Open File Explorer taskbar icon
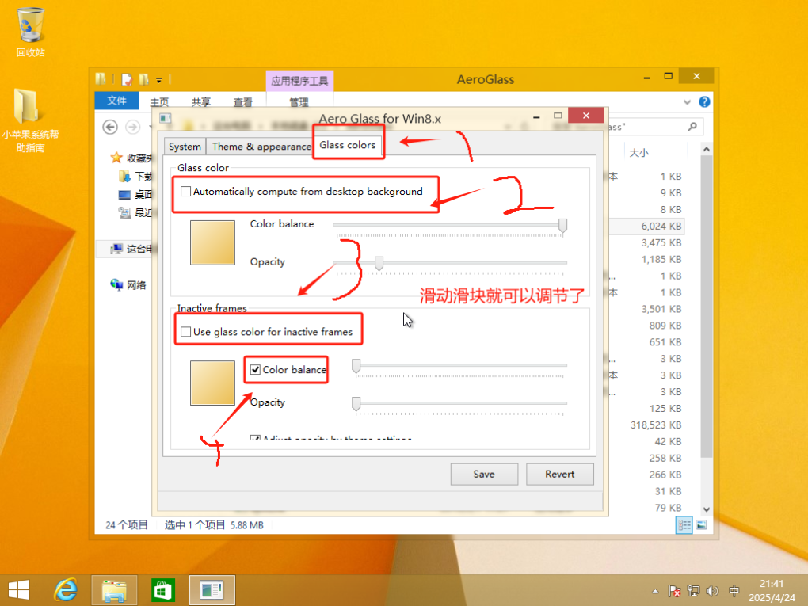 click(x=114, y=590)
